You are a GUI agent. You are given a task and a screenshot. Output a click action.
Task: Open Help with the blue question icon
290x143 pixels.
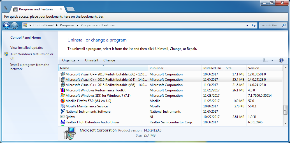tap(281, 60)
